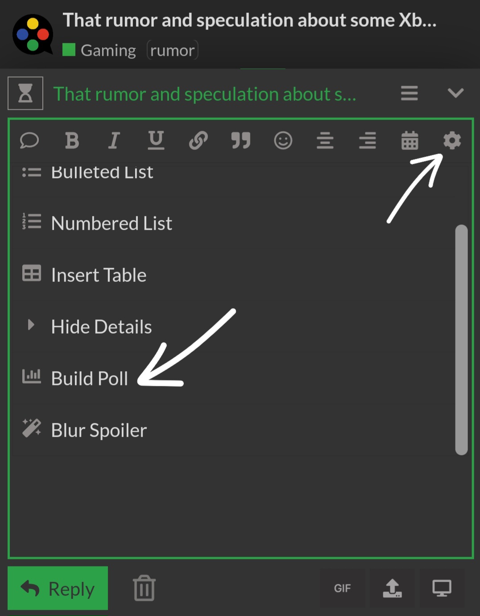
Task: Insert date with calendar icon
Action: pos(410,141)
